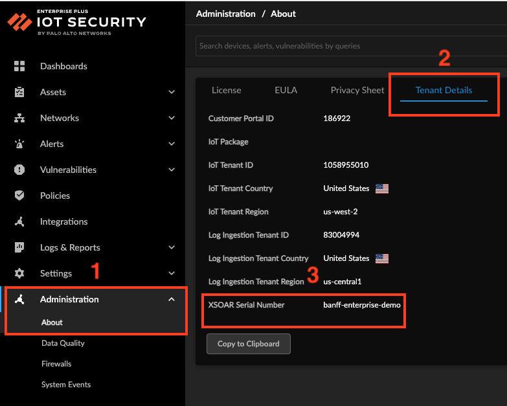The image size is (507, 406).
Task: Switch to the License tab
Action: (x=227, y=90)
